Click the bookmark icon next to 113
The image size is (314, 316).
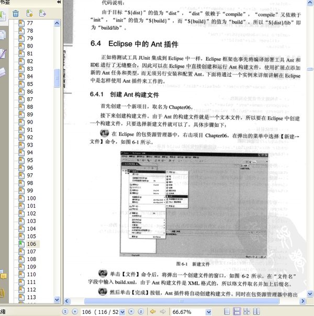click(x=21, y=297)
